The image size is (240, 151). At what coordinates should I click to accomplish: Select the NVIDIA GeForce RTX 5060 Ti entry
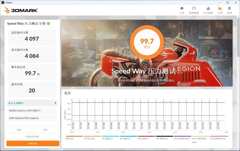[x=32, y=111]
